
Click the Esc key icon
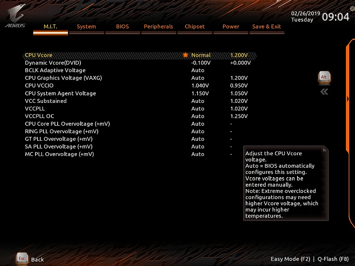pos(22,258)
